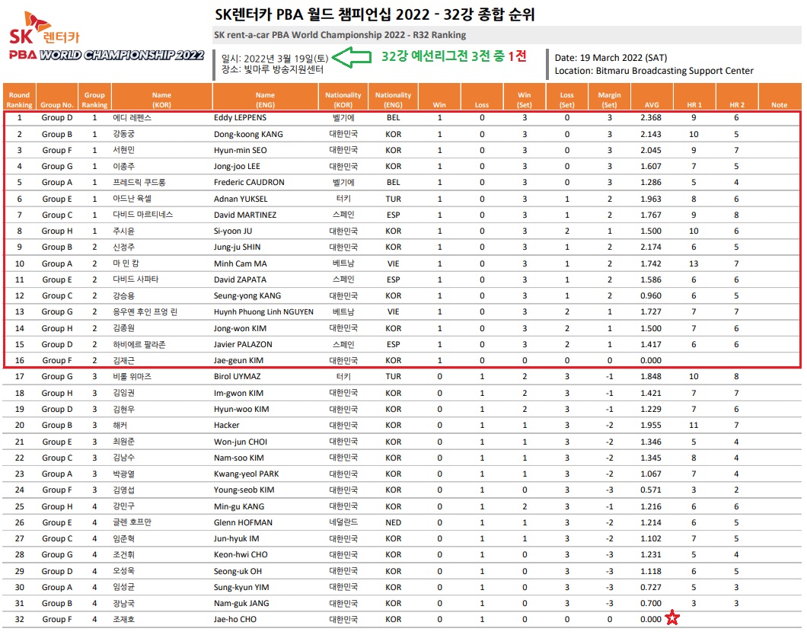
Task: Click the HR 1 value '13'
Action: coord(694,263)
